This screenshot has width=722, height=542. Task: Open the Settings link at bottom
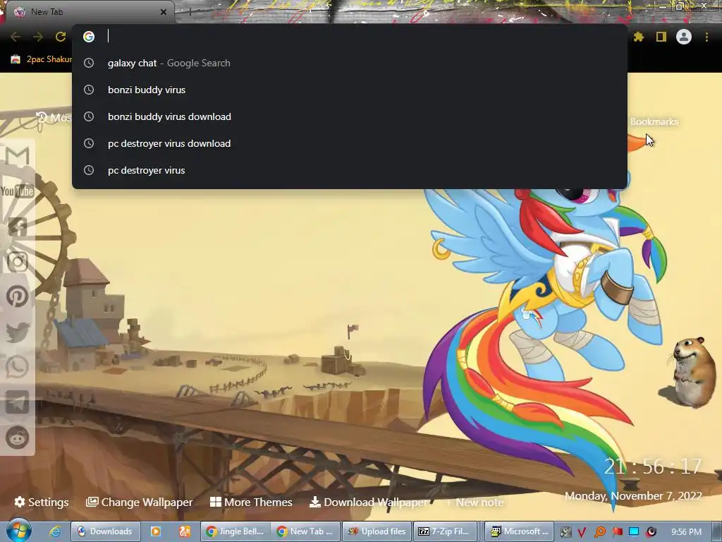[42, 502]
